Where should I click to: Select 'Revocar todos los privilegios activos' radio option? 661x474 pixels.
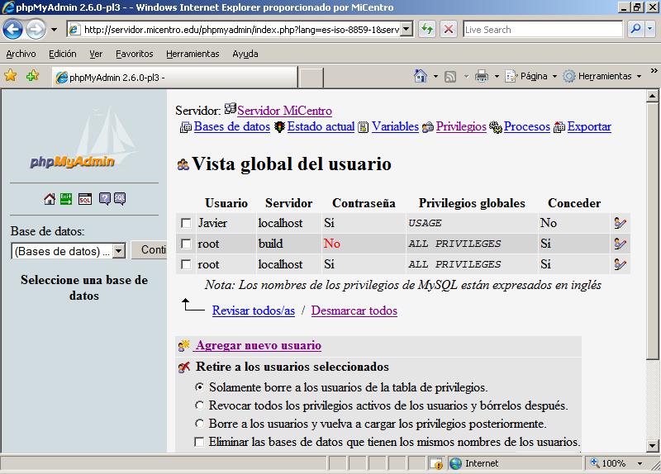(199, 405)
